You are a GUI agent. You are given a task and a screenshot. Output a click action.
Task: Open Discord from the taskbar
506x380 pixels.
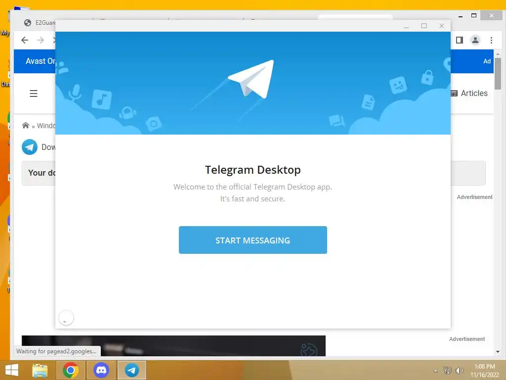pyautogui.click(x=101, y=370)
